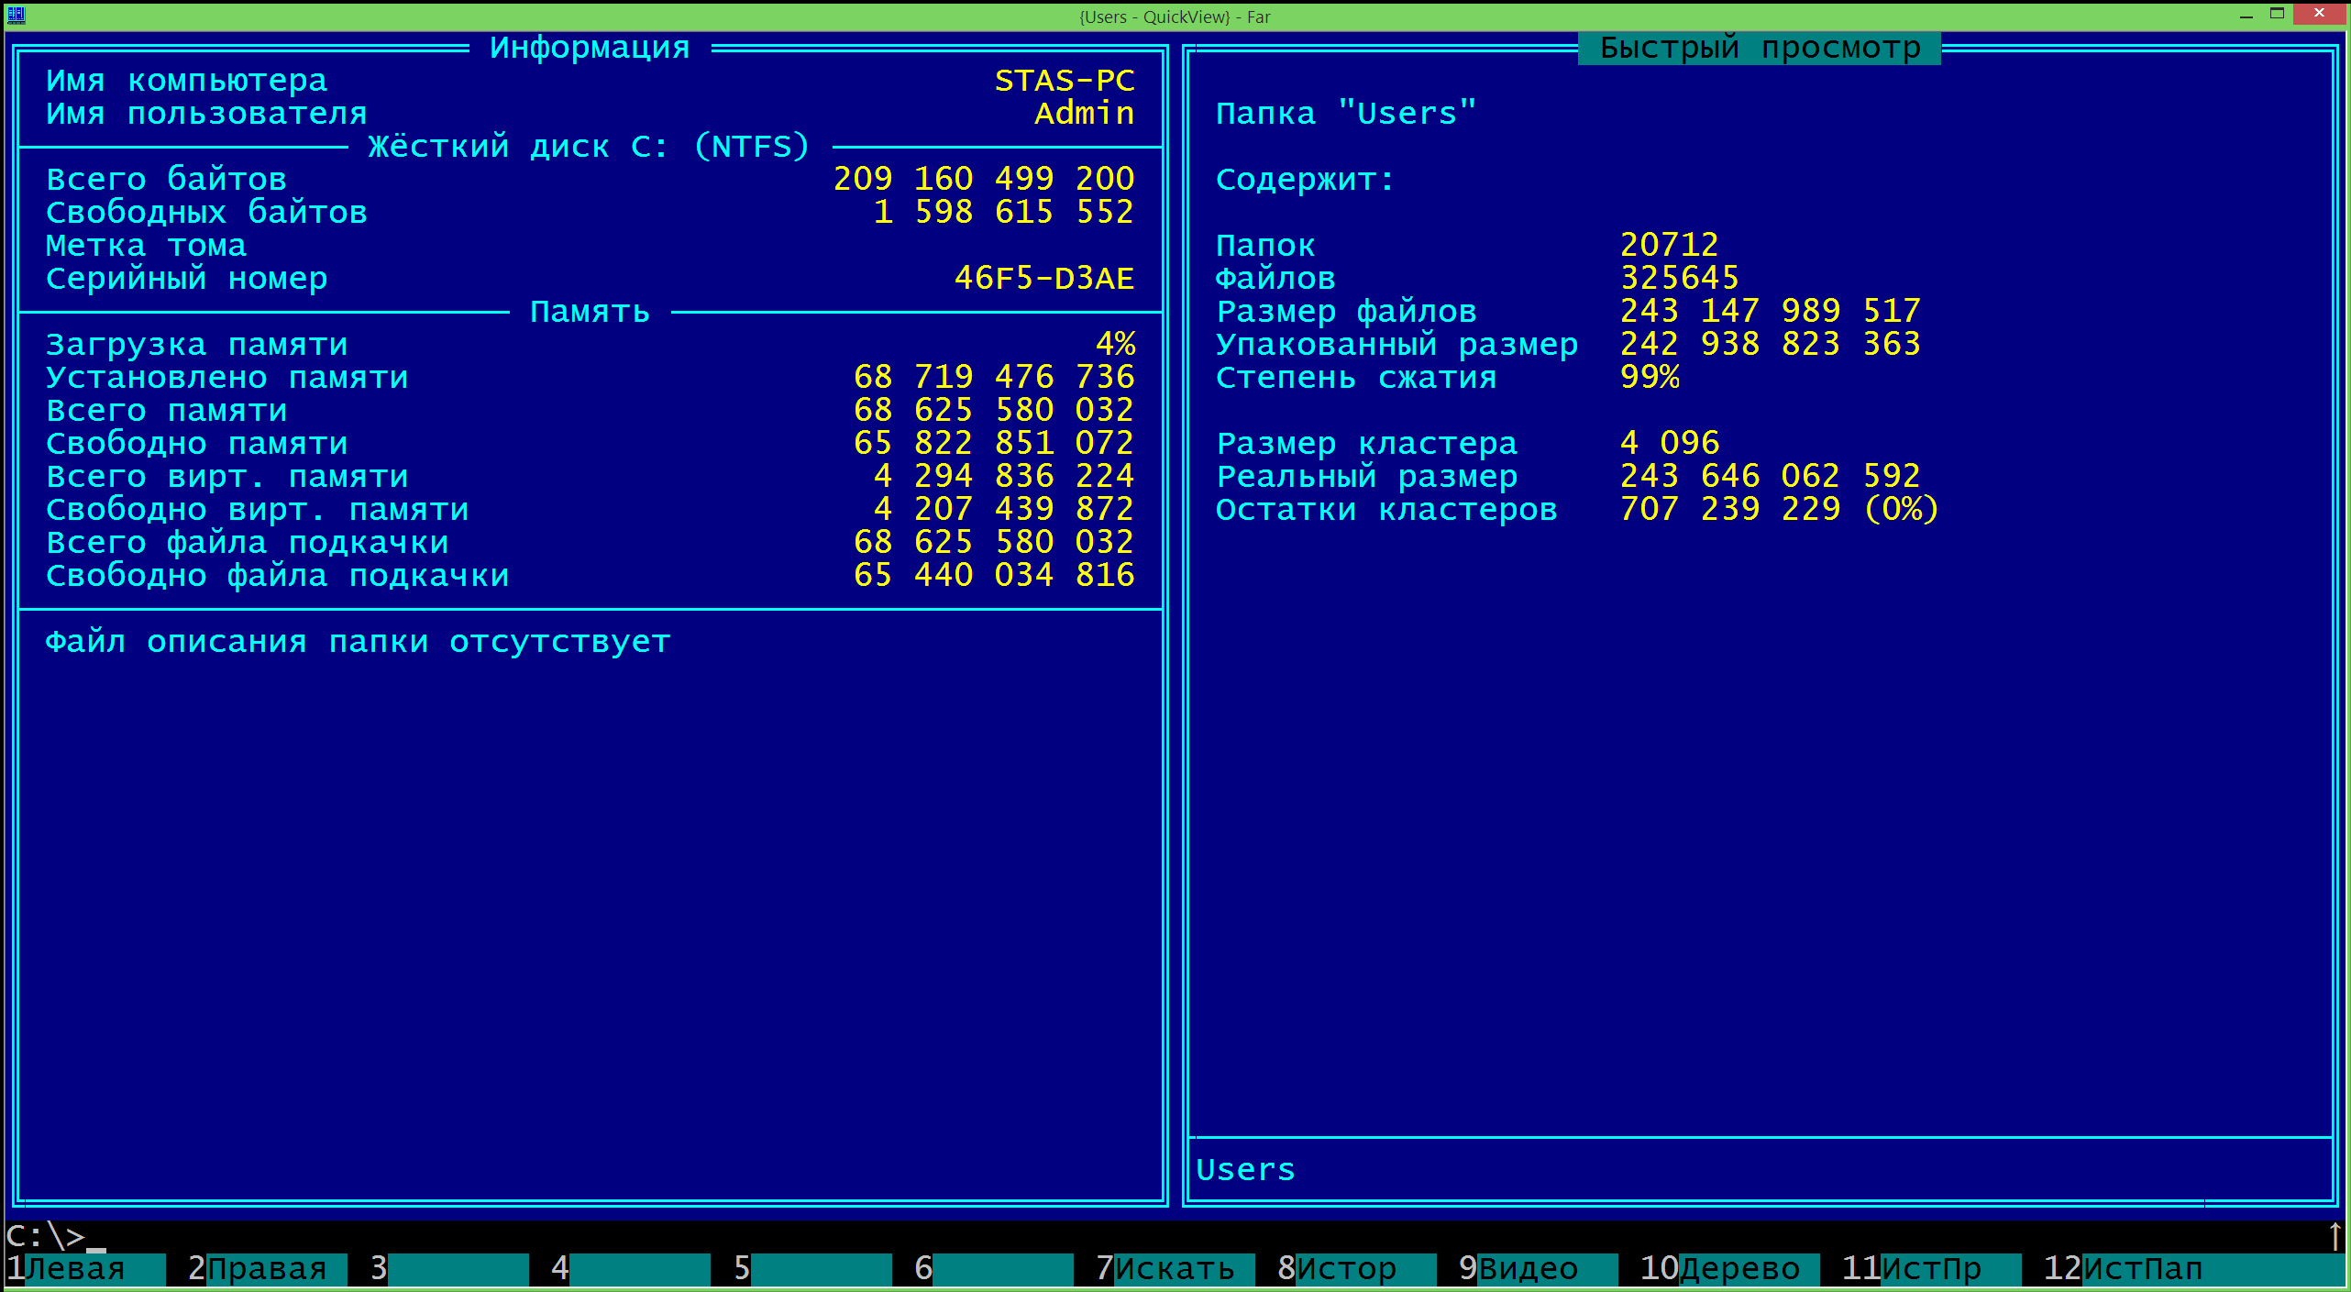Screen dimensions: 2351x1292
Task: Click the Память section header
Action: [x=590, y=312]
